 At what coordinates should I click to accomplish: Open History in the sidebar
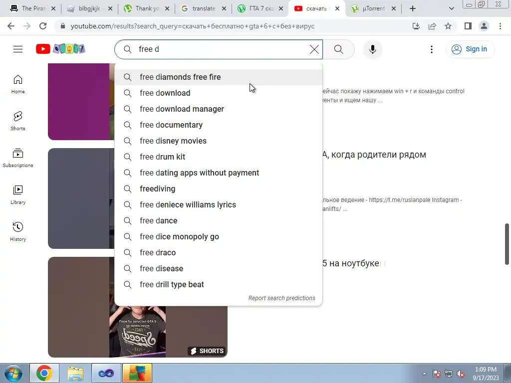tap(18, 231)
